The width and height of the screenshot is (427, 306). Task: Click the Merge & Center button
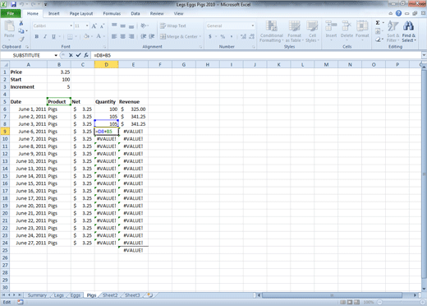[x=181, y=36]
